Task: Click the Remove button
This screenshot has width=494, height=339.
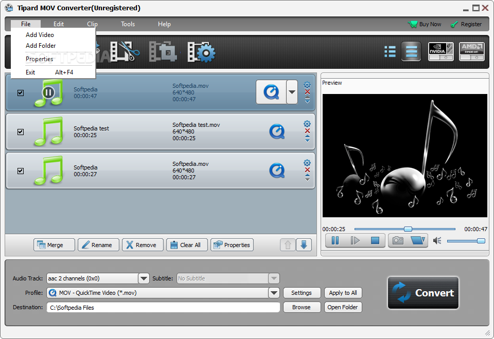Action: 143,244
